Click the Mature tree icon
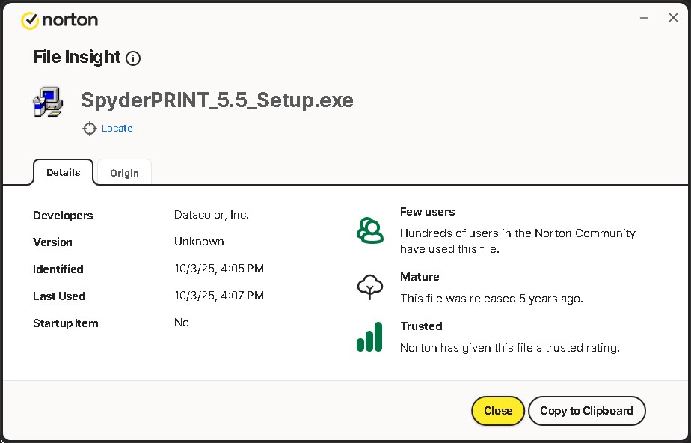The image size is (691, 443). [369, 287]
